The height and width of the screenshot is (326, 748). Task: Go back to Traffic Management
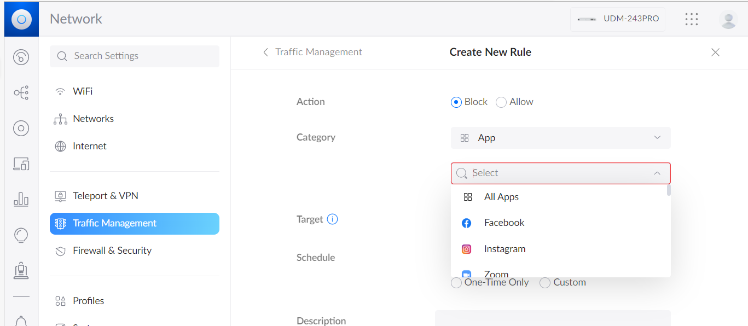click(312, 52)
